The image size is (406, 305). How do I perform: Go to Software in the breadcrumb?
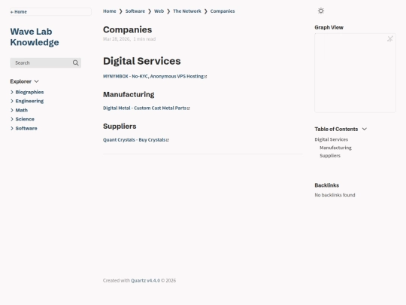135,11
